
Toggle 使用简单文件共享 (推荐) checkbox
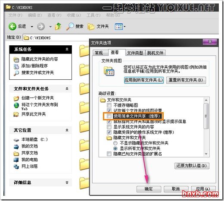(109, 116)
